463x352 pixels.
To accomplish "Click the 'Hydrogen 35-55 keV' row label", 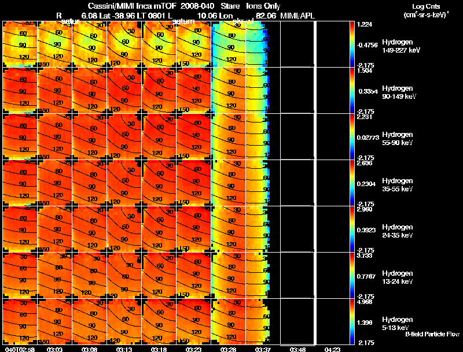I will click(398, 185).
